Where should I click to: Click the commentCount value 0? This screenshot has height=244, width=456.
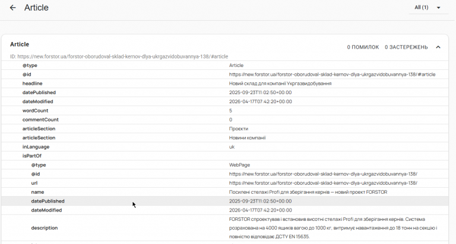pyautogui.click(x=230, y=120)
